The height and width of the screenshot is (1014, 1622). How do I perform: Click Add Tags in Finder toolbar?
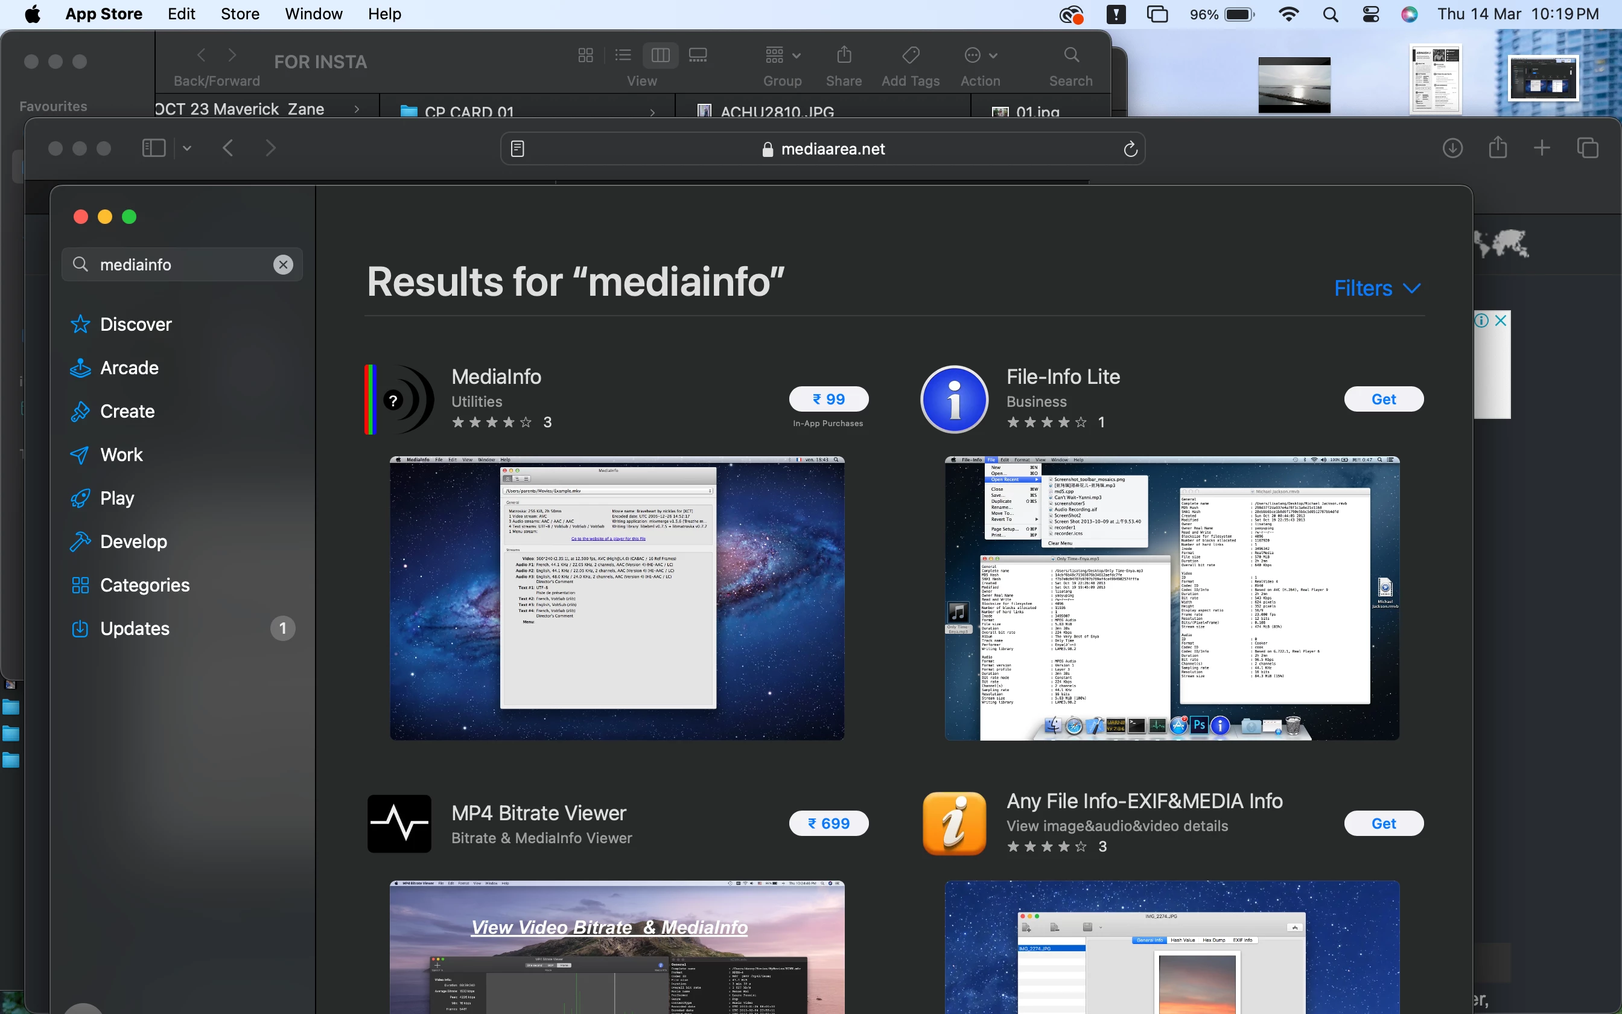click(x=910, y=55)
